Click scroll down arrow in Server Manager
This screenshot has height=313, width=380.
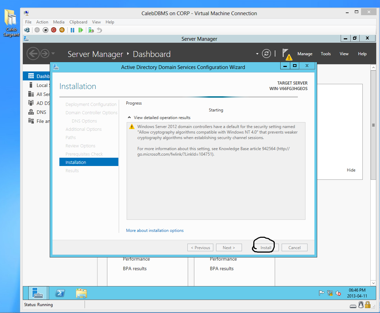click(373, 283)
